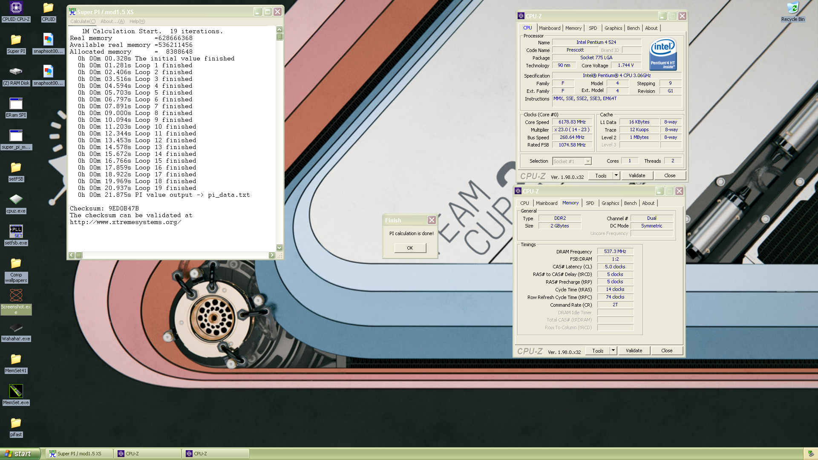This screenshot has width=818, height=460.
Task: Switch to CPU tab in bottom CPU-Z
Action: 524,203
